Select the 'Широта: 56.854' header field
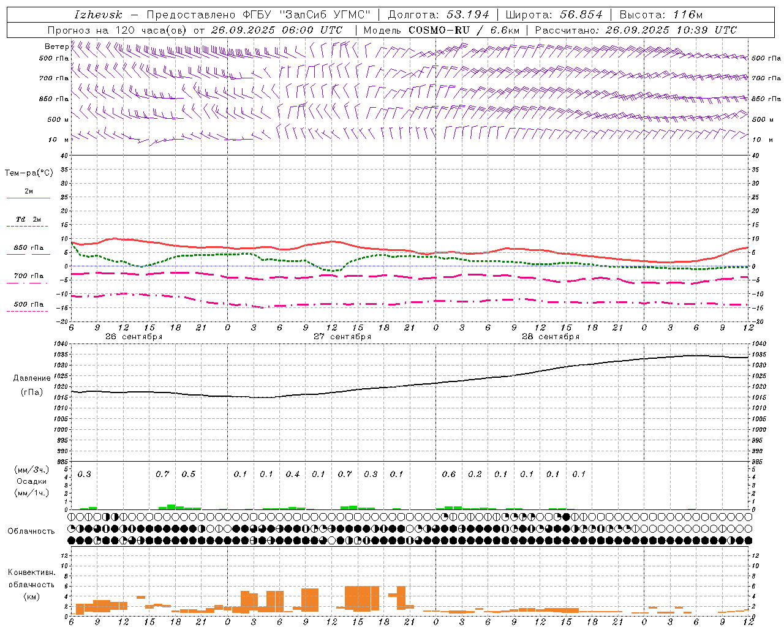The height and width of the screenshot is (627, 784). coord(554,15)
